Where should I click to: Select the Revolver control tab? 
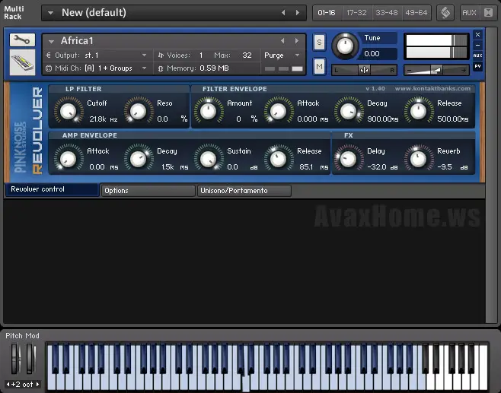(53, 189)
